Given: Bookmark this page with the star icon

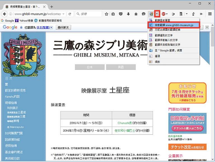Looking at the screenshot, I should pyautogui.click(x=106, y=14).
